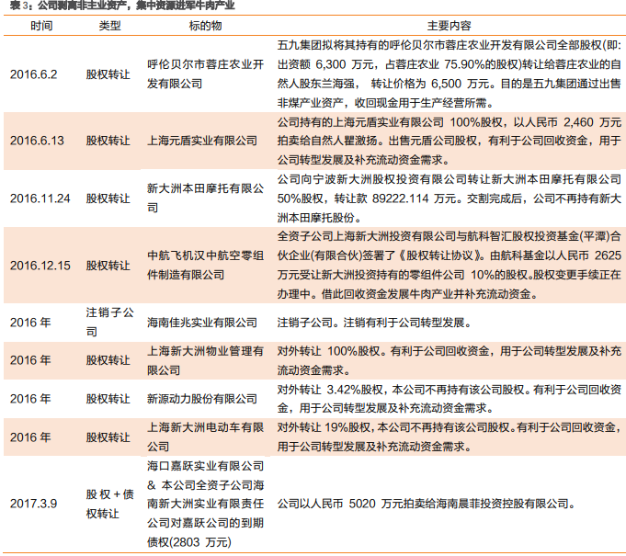Viewport: 626px width, 556px height.
Task: Click 2016 年 in 新源动力 row
Action: (30, 399)
